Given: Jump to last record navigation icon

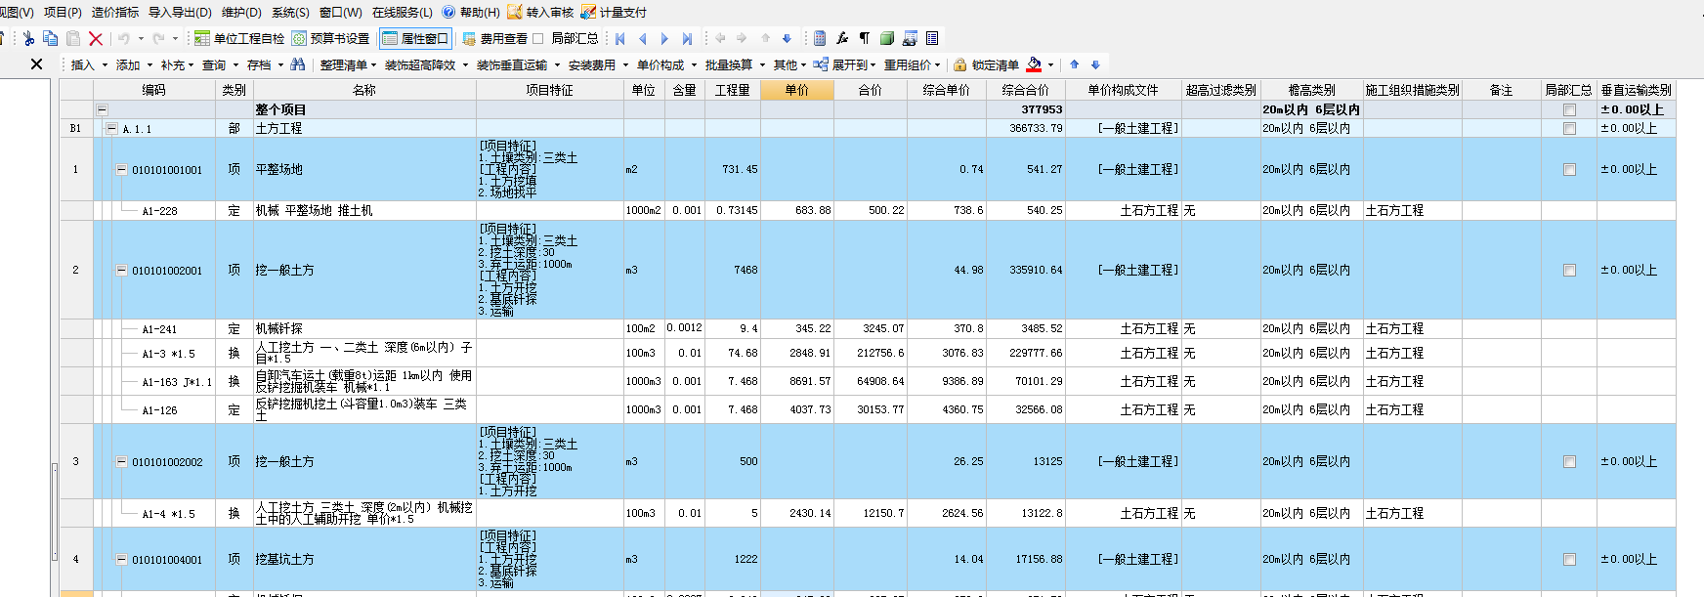Looking at the screenshot, I should tap(687, 38).
